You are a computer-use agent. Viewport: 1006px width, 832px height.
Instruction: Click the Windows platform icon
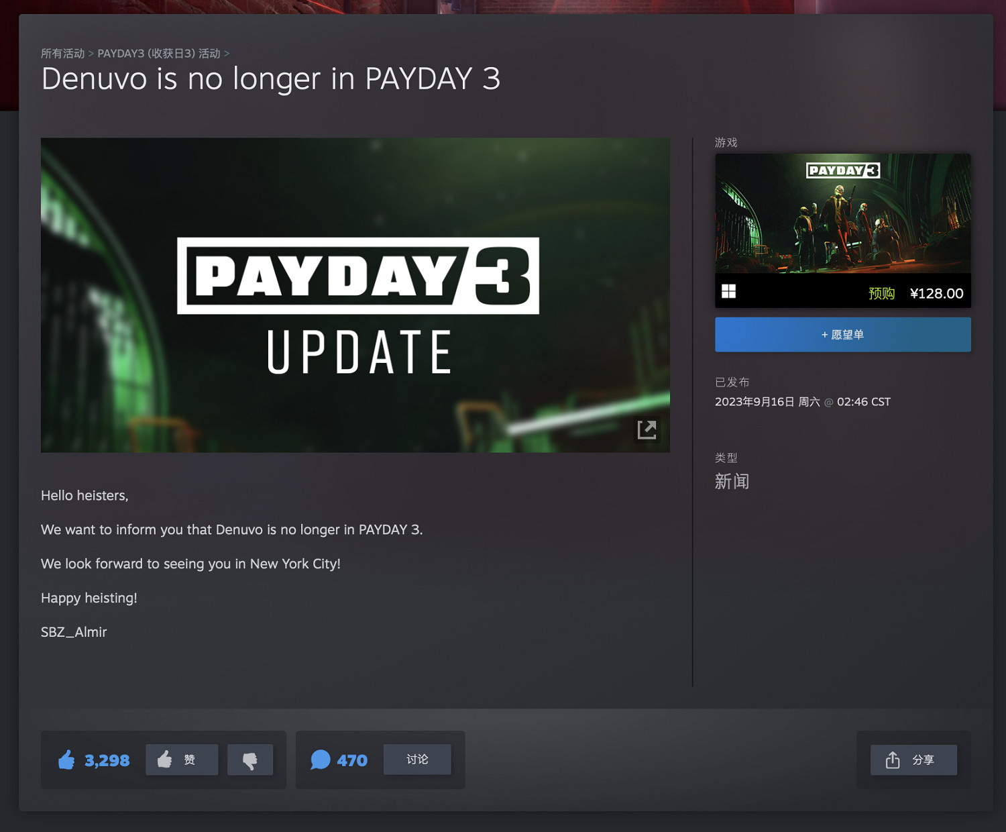pyautogui.click(x=728, y=291)
